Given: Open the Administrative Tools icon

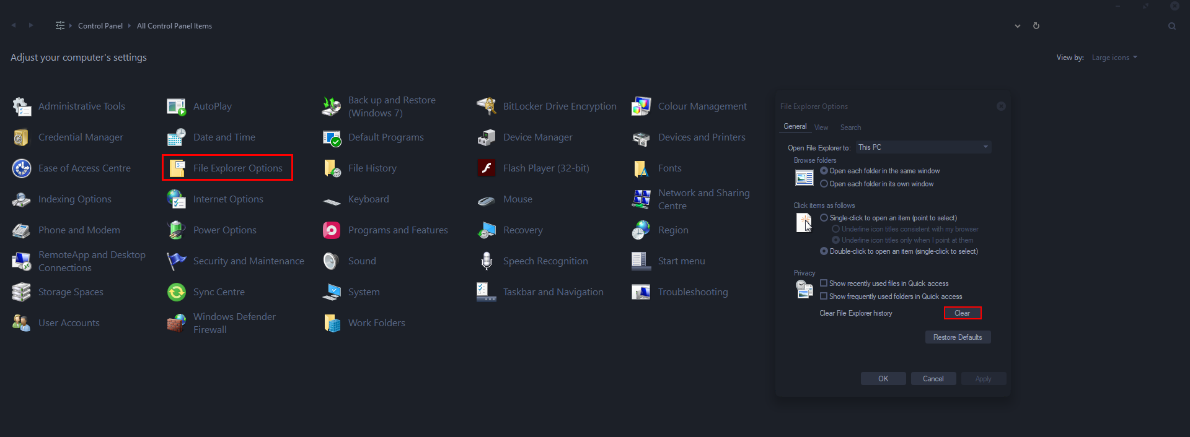Looking at the screenshot, I should [x=22, y=106].
